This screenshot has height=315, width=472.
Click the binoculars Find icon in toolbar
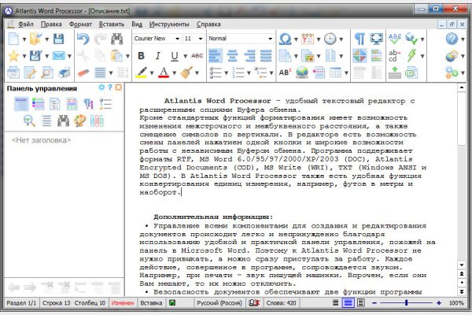click(116, 39)
